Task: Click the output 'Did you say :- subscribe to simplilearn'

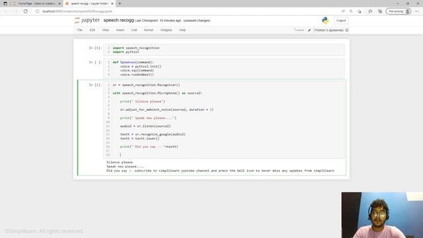Action: tap(220, 171)
